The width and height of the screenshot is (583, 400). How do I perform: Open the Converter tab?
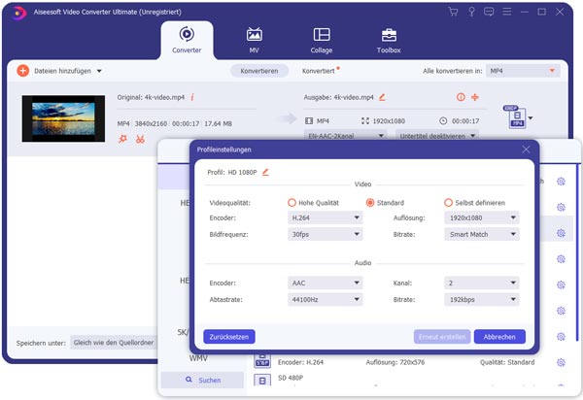(186, 39)
